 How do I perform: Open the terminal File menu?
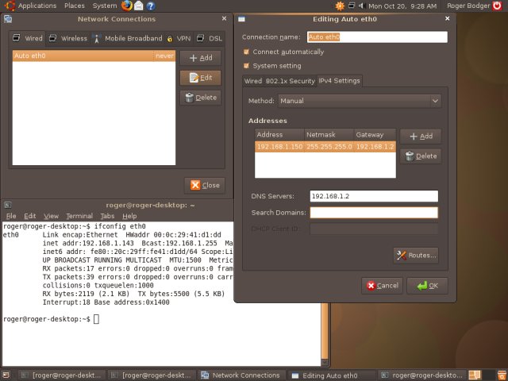coord(11,216)
